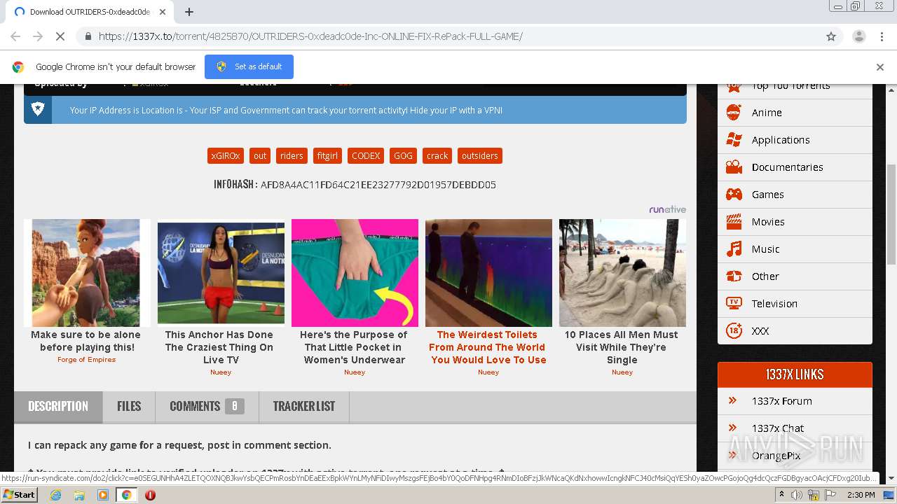Click the chevron icon beside 1337x Forum
This screenshot has height=504, width=897.
coord(732,400)
